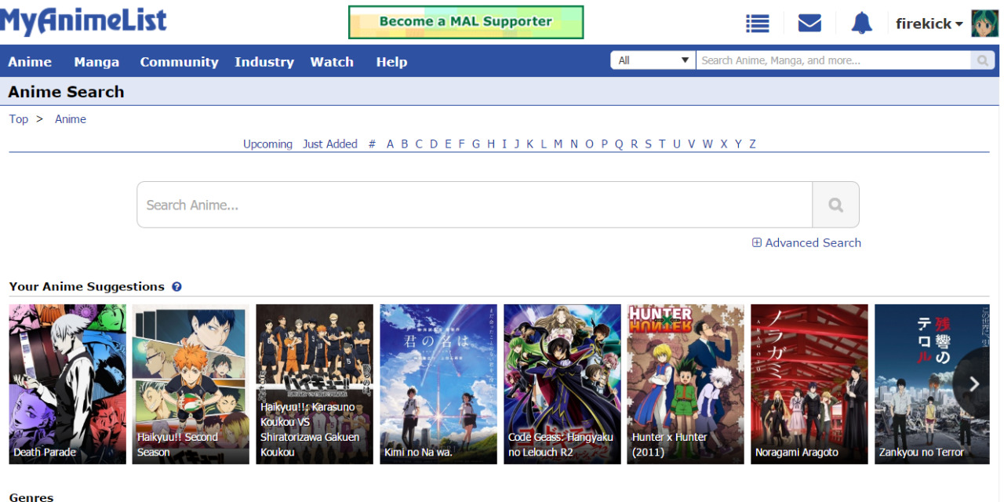Open the Help menu
Screen dimensions: 1004x502
(391, 62)
